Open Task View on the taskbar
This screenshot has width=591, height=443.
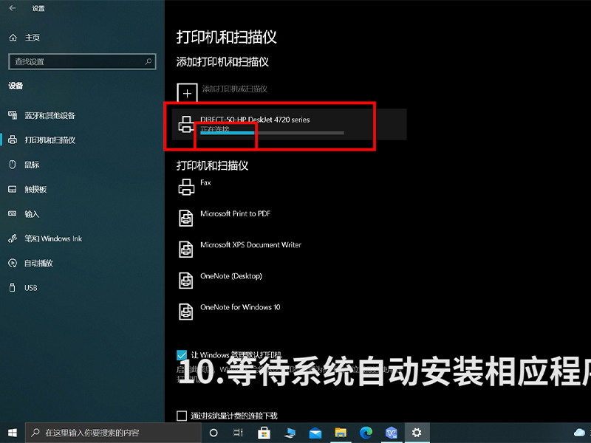click(238, 433)
